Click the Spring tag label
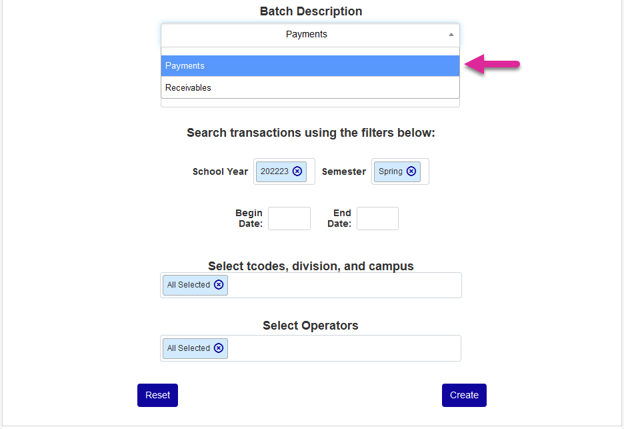This screenshot has width=624, height=429. (391, 171)
